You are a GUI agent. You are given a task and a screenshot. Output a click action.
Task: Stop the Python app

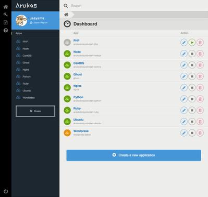coord(192,99)
